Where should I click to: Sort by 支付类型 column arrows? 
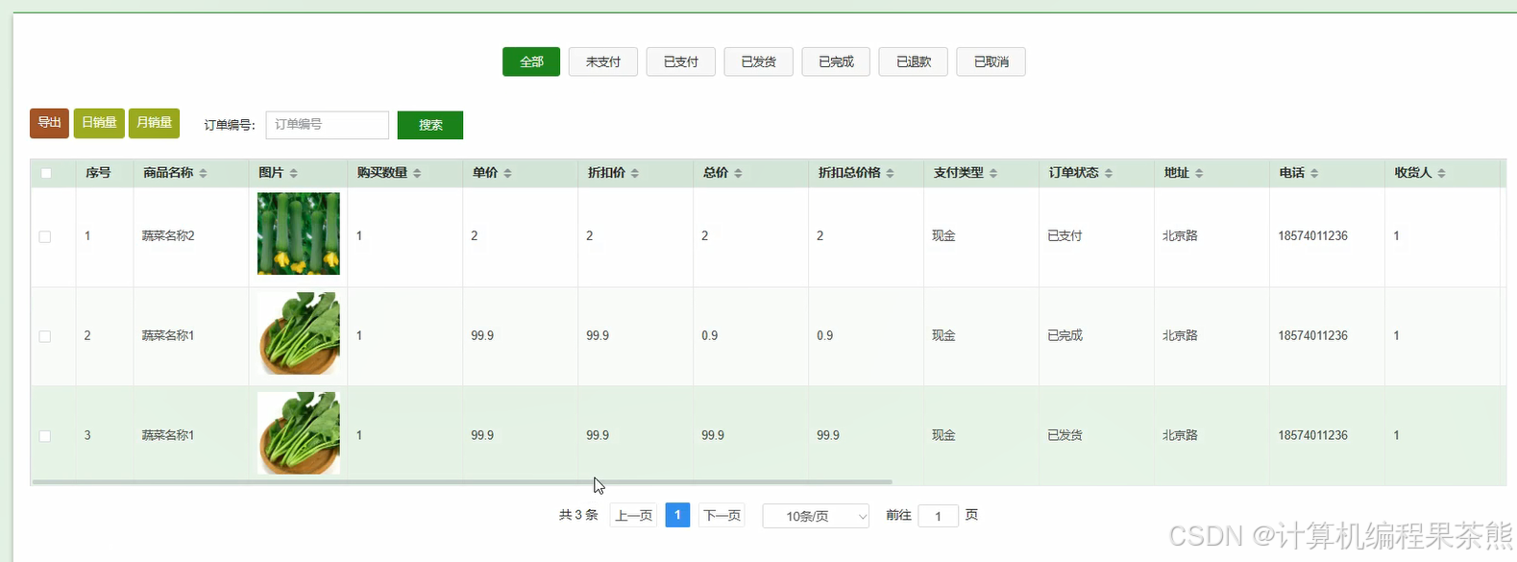(993, 173)
